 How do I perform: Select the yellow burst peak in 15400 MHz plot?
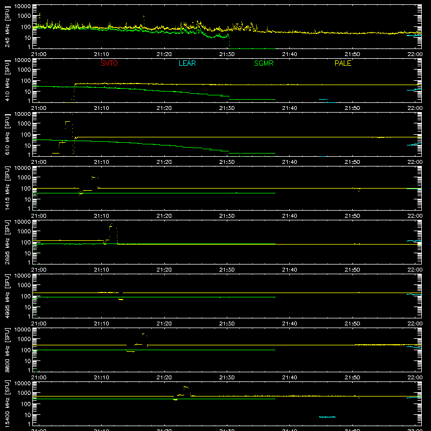coord(186,387)
